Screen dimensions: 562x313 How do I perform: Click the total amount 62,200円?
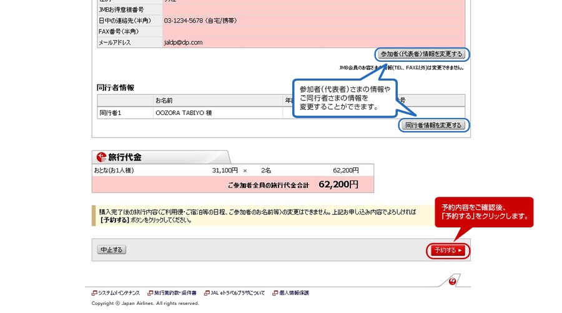338,185
